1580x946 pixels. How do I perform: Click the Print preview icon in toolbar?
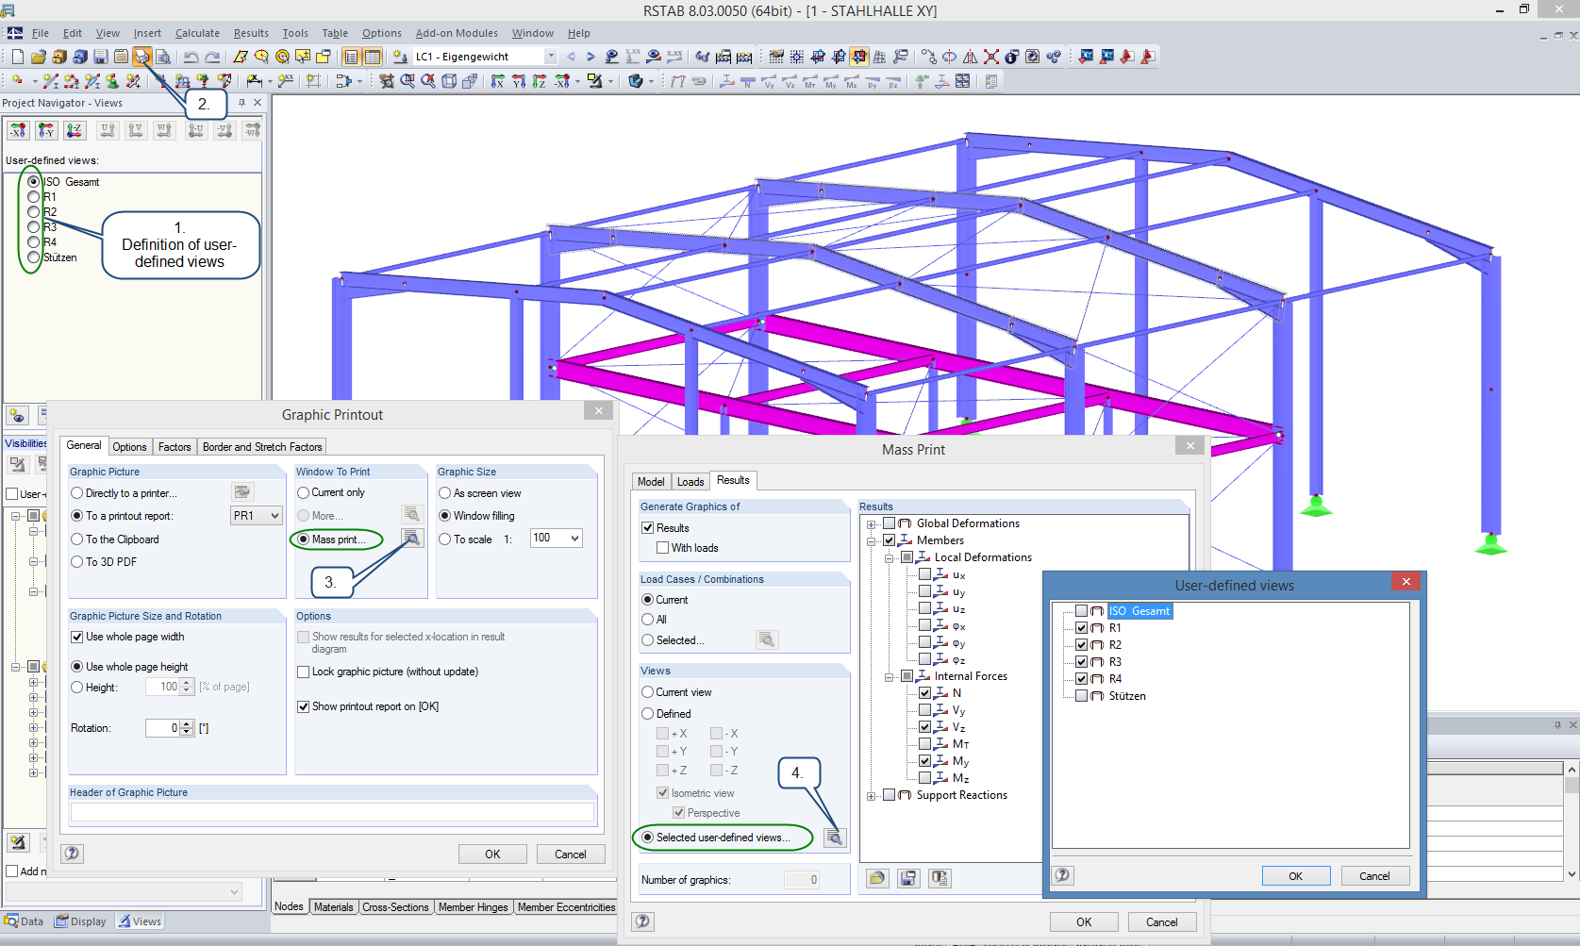(x=163, y=57)
